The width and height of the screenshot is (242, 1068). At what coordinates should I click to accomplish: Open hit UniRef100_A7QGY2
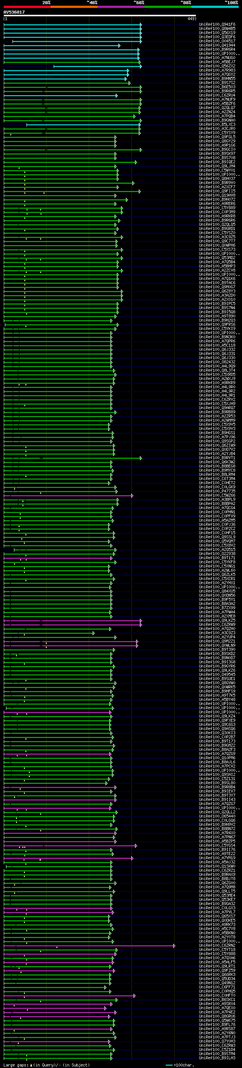(217, 75)
